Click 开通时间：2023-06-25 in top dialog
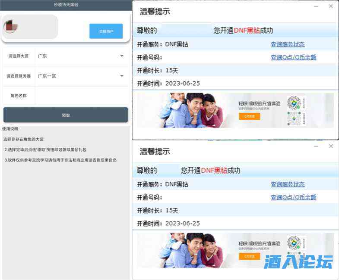Screen dimensions: 339x280 [168, 84]
